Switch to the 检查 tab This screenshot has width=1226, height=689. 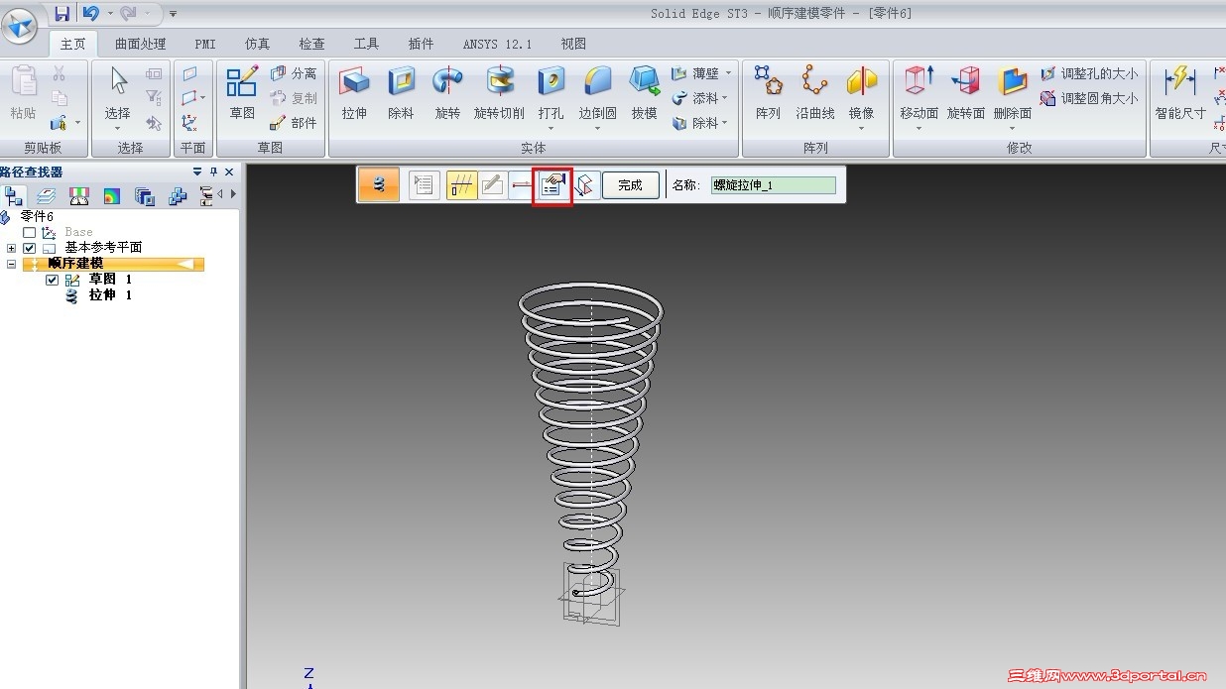click(x=311, y=44)
